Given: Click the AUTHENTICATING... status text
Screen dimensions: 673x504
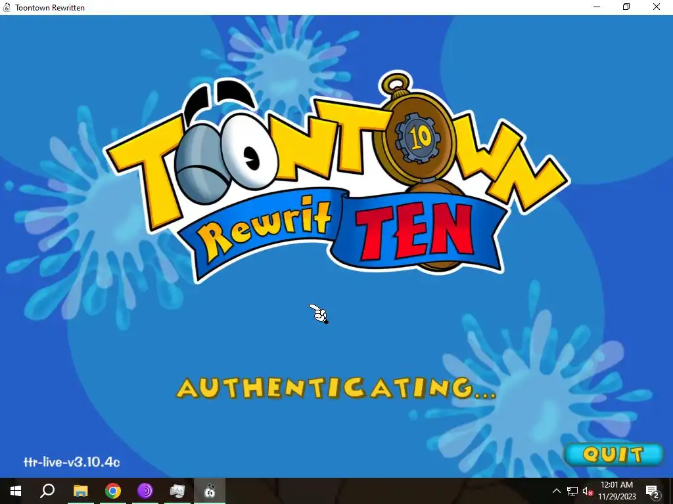Looking at the screenshot, I should click(x=336, y=388).
